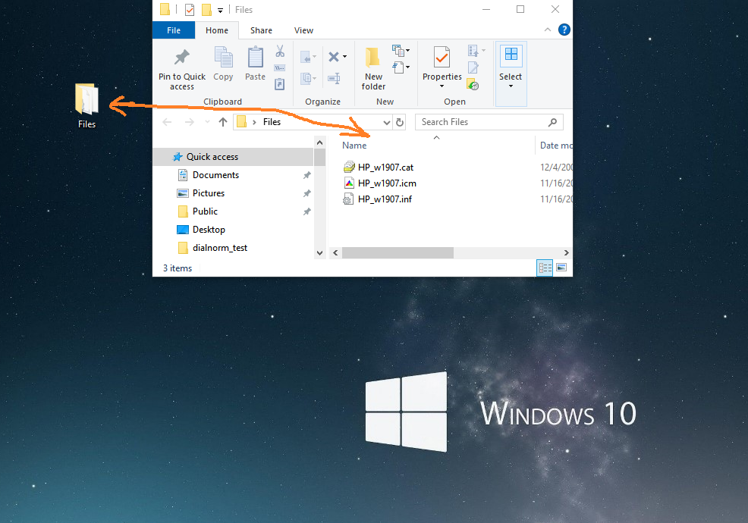Click the horizontal scrollbar thumb
Viewport: 748px width, 523px height.
pos(398,252)
